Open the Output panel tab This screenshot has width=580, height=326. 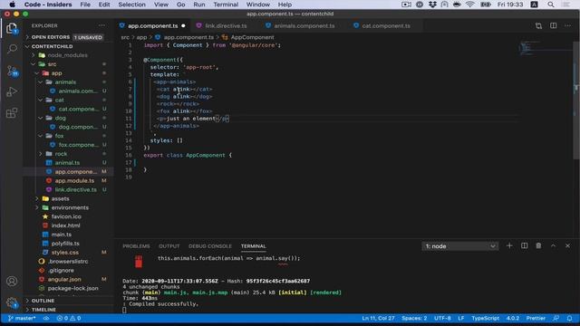169,246
